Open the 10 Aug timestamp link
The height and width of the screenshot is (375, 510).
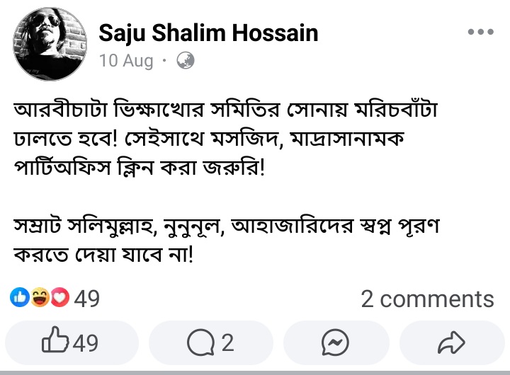tap(126, 61)
